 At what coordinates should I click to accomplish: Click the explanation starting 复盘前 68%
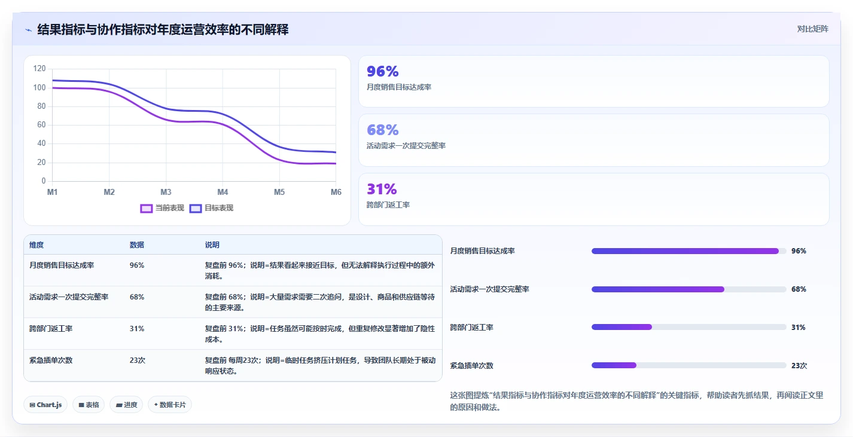coord(320,302)
